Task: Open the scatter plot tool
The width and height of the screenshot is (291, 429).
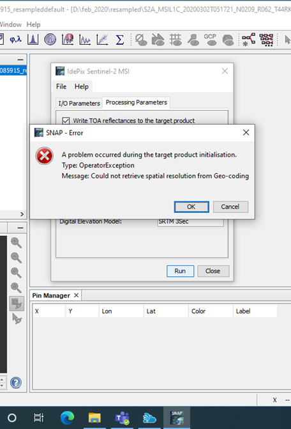Action: [x=102, y=40]
